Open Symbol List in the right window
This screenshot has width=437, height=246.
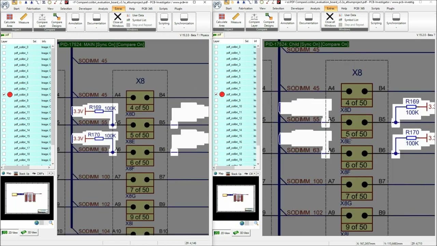tap(348, 20)
